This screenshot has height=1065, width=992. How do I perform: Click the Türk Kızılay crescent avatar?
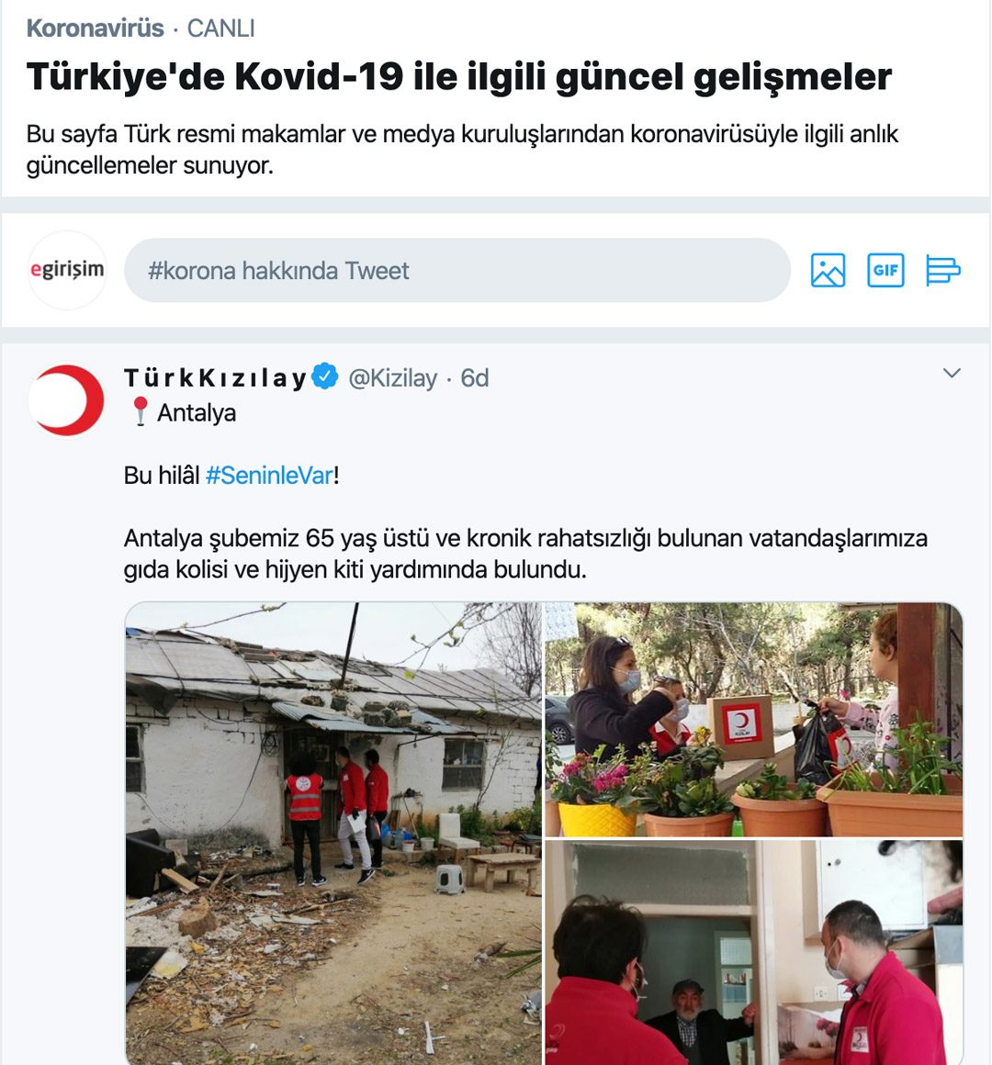(x=66, y=400)
